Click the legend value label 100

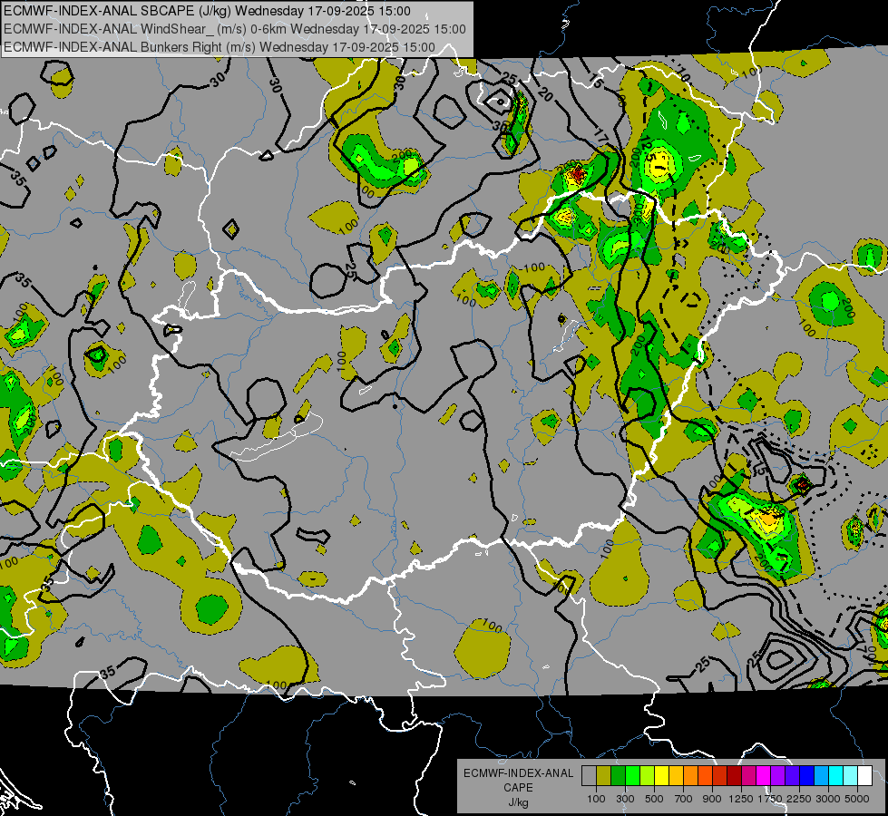[x=596, y=799]
